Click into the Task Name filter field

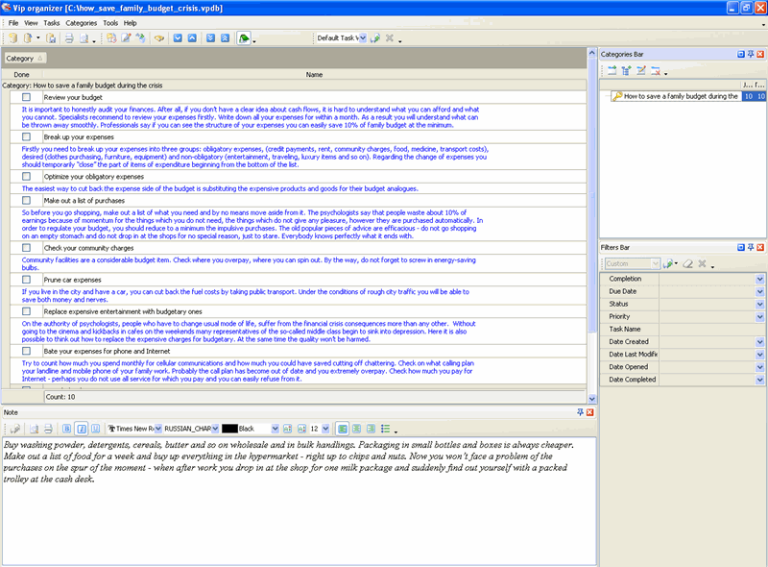(x=711, y=329)
